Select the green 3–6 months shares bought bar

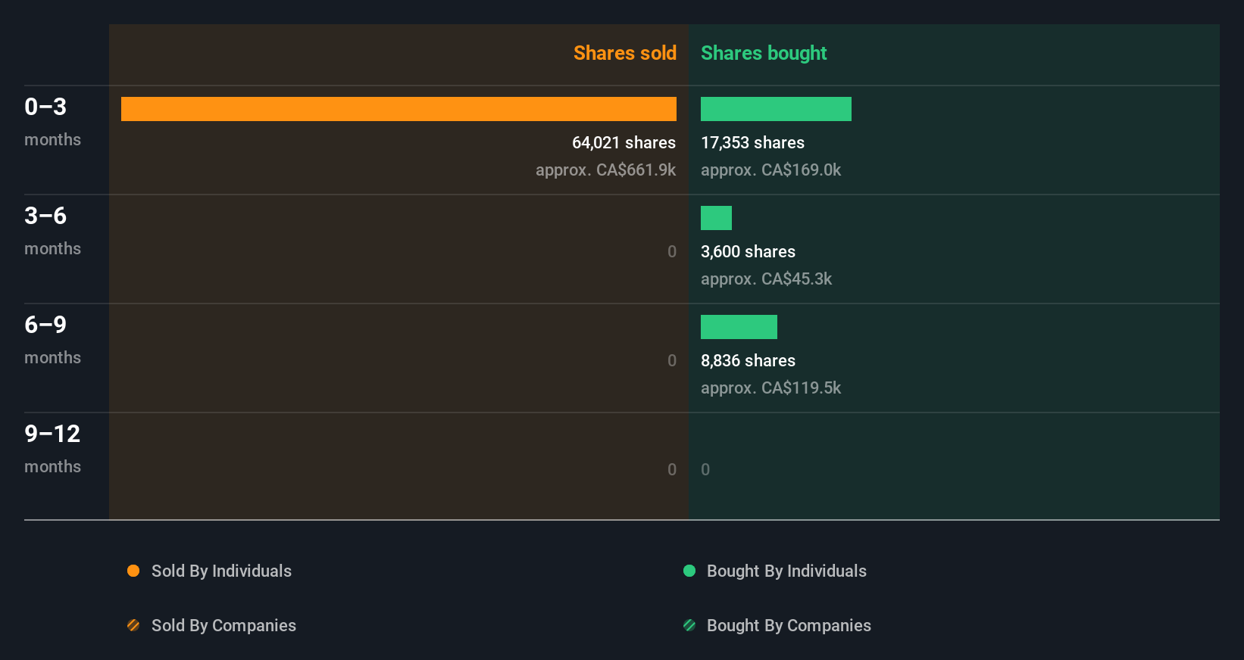pyautogui.click(x=716, y=218)
